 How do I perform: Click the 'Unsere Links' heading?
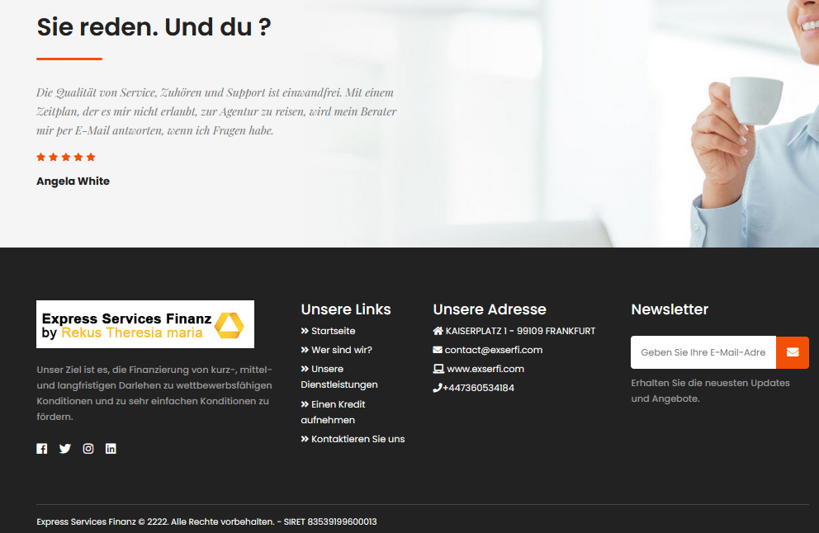point(346,309)
